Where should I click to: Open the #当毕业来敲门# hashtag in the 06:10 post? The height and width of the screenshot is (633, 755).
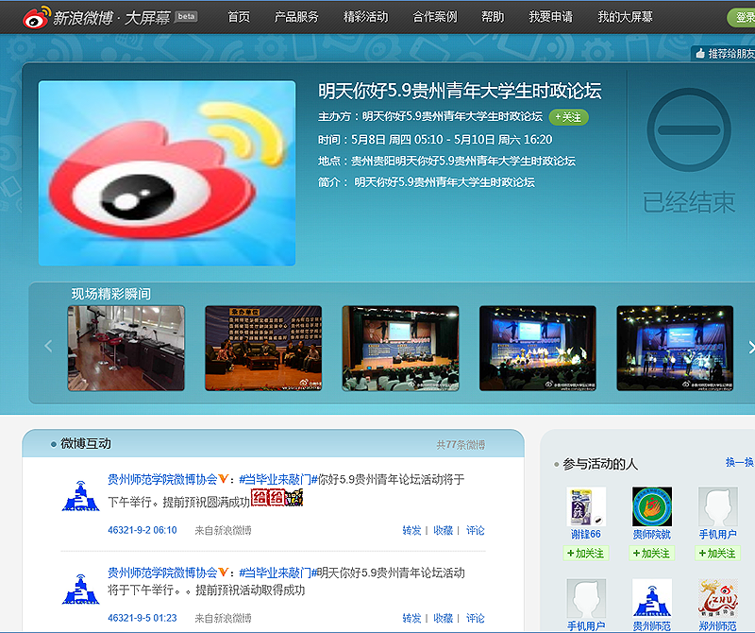pyautogui.click(x=277, y=479)
